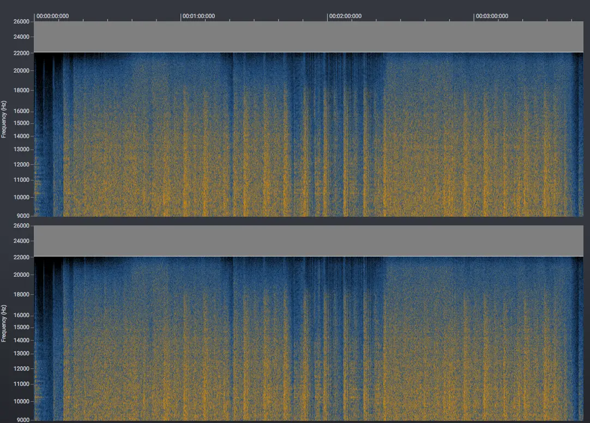Screen dimensions: 590x423
Task: Click 26000 on the top channel frequency axis
Action: pos(22,22)
